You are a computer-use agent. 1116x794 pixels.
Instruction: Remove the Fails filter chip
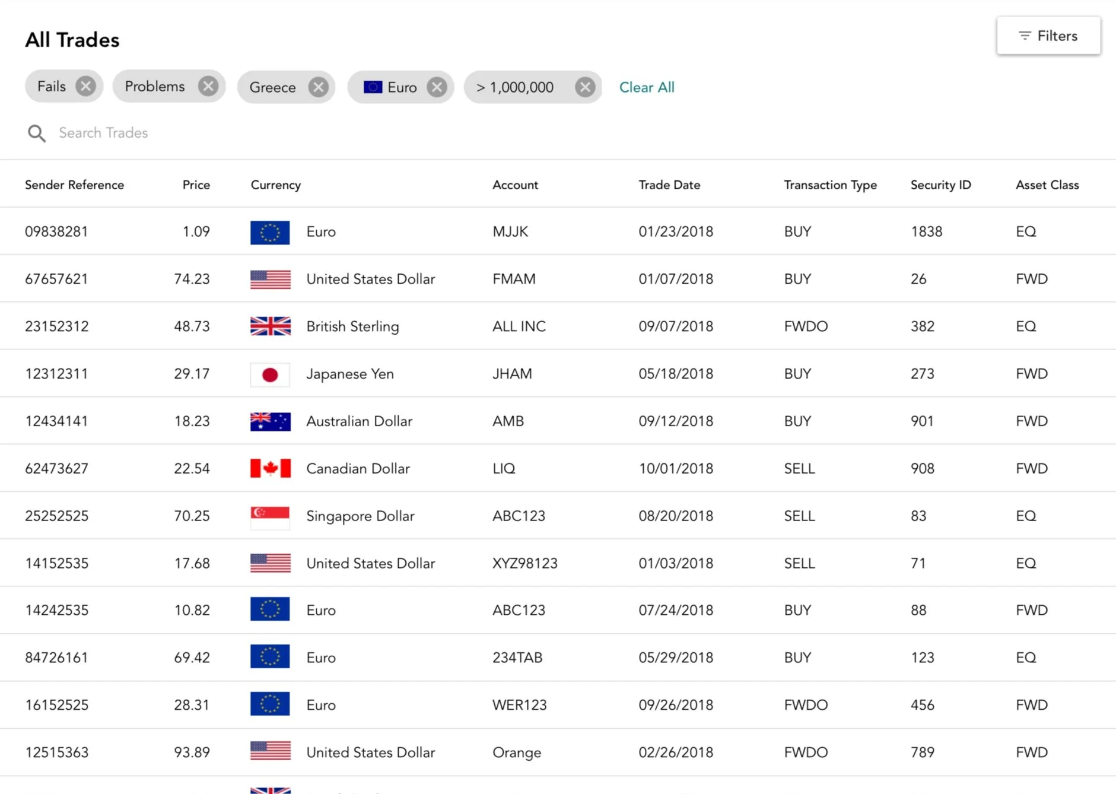[x=86, y=87]
